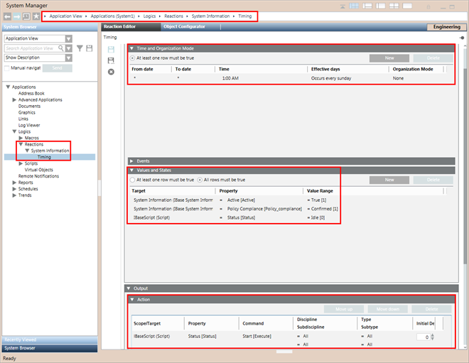Click the back navigation arrow

click(x=6, y=16)
